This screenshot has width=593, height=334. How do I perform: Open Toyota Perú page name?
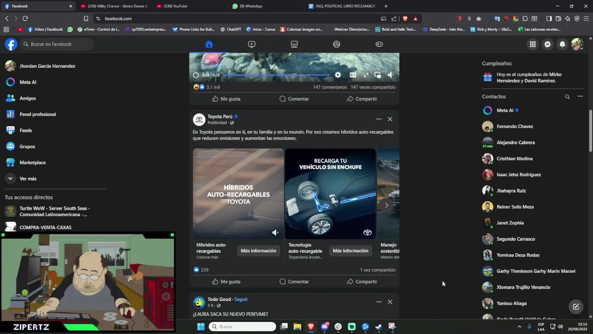coord(220,116)
